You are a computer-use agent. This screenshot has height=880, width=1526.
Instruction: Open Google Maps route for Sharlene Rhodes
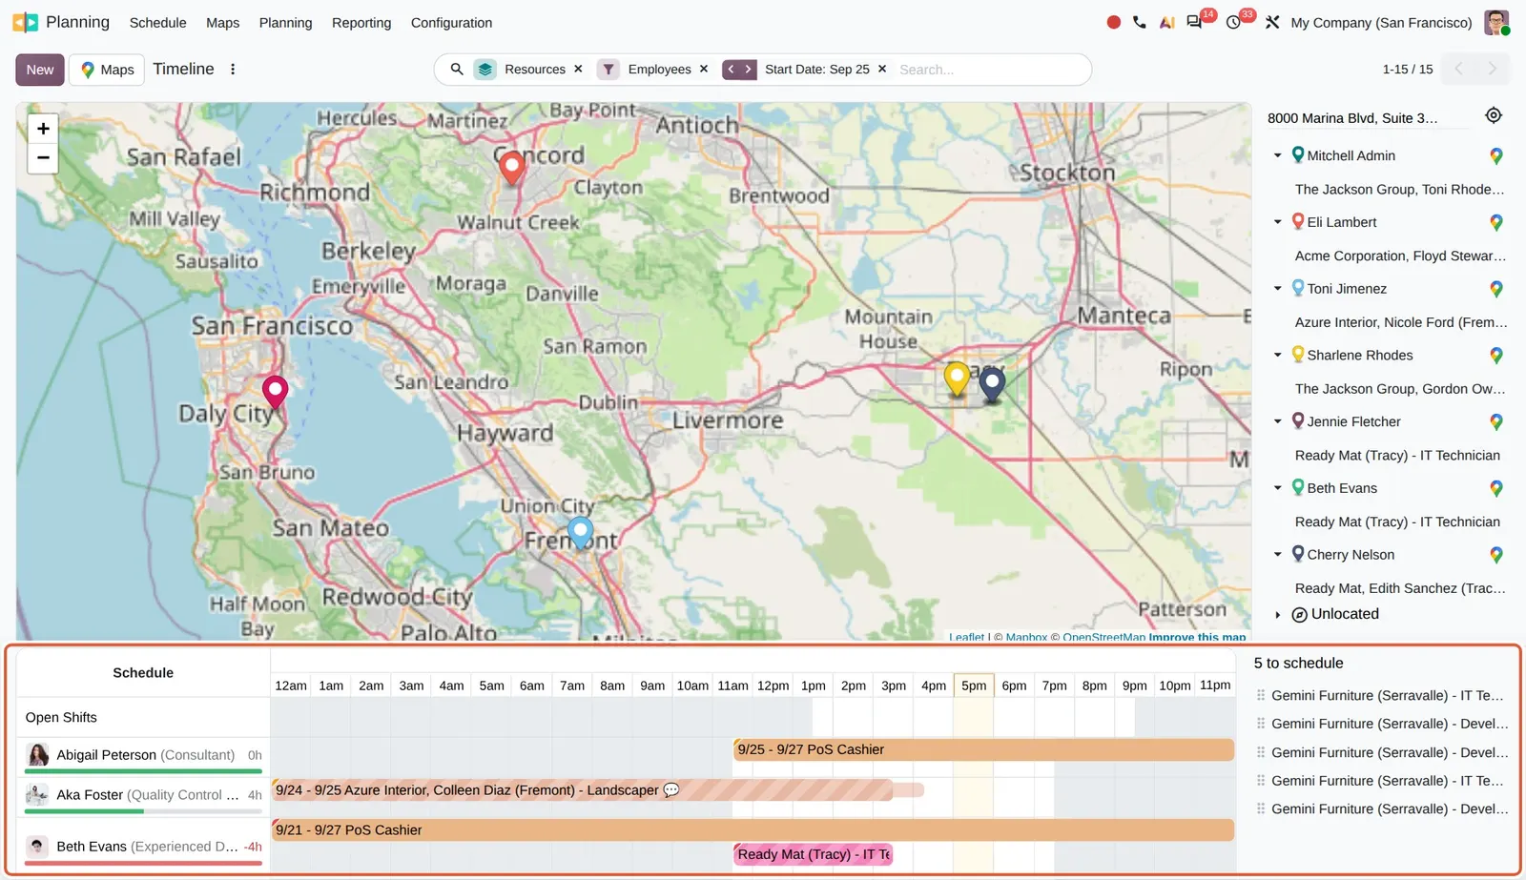coord(1496,355)
